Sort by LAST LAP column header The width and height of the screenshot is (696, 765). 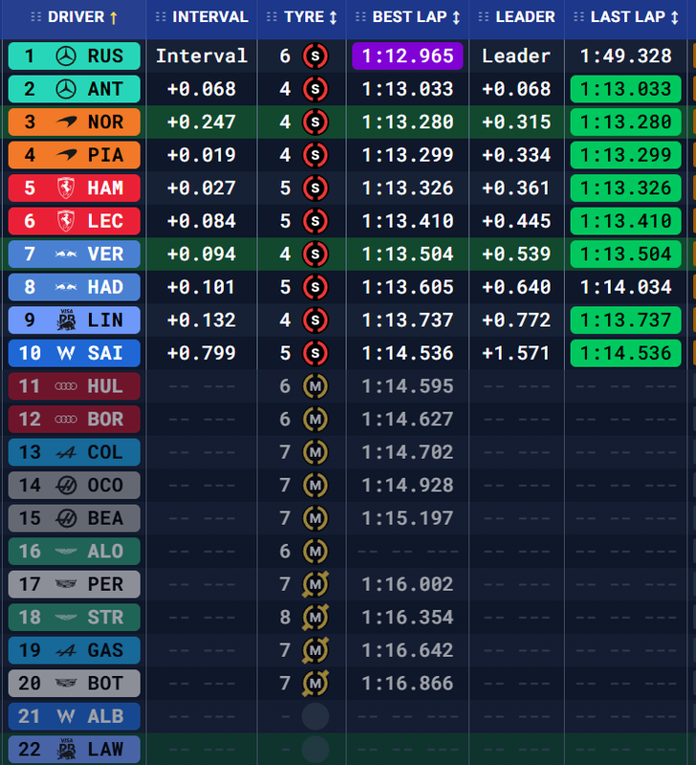coord(626,17)
